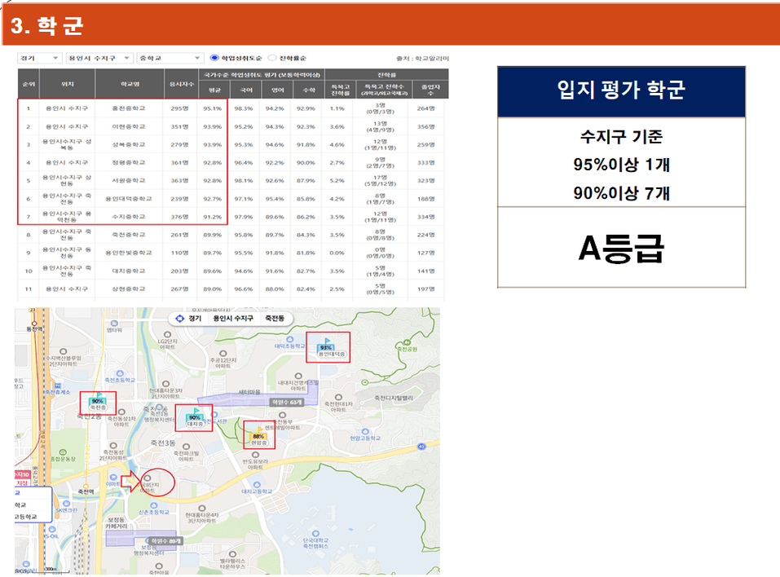780x577 pixels.
Task: Click the 죽전역 station marker
Action: (86, 486)
